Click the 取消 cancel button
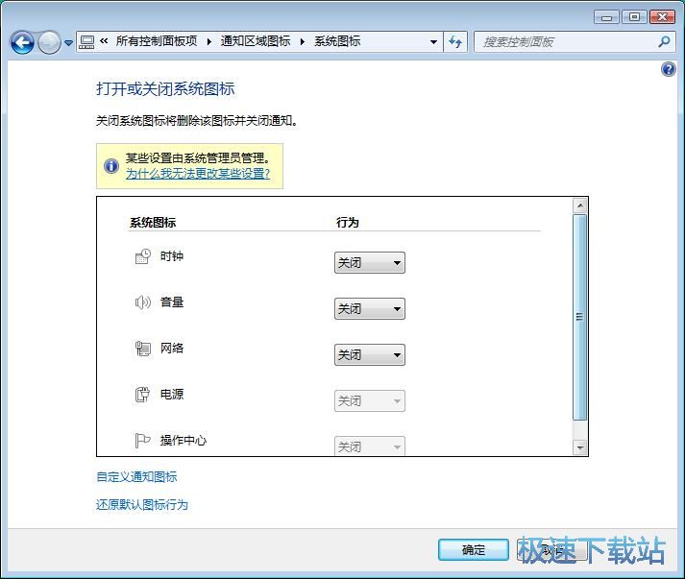 tap(551, 550)
